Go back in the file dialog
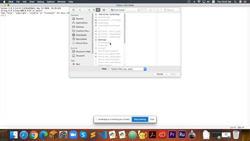 (x=80, y=10)
